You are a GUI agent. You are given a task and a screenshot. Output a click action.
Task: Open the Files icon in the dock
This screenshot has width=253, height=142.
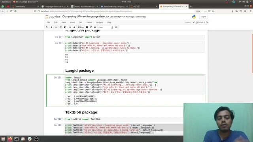click(3, 139)
